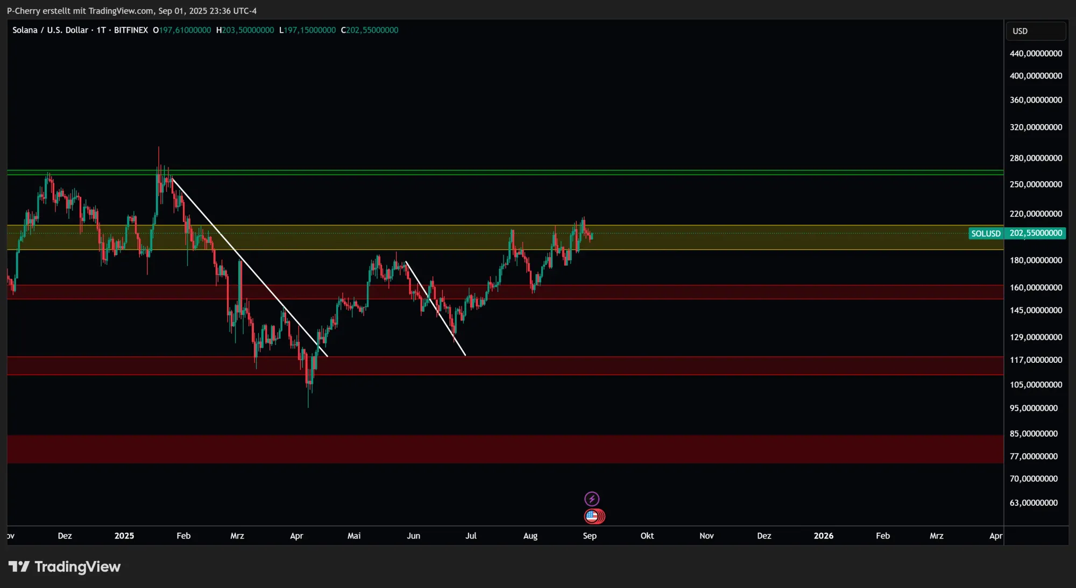Select the green horizontal line near 265
Image resolution: width=1076 pixels, height=588 pixels.
tap(505, 173)
